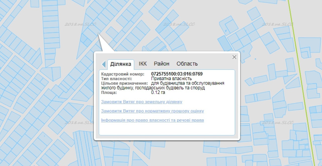The height and width of the screenshot is (166, 322).
Task: Select cadastral number 0725755100:03:016:0769
Action: pos(177,74)
